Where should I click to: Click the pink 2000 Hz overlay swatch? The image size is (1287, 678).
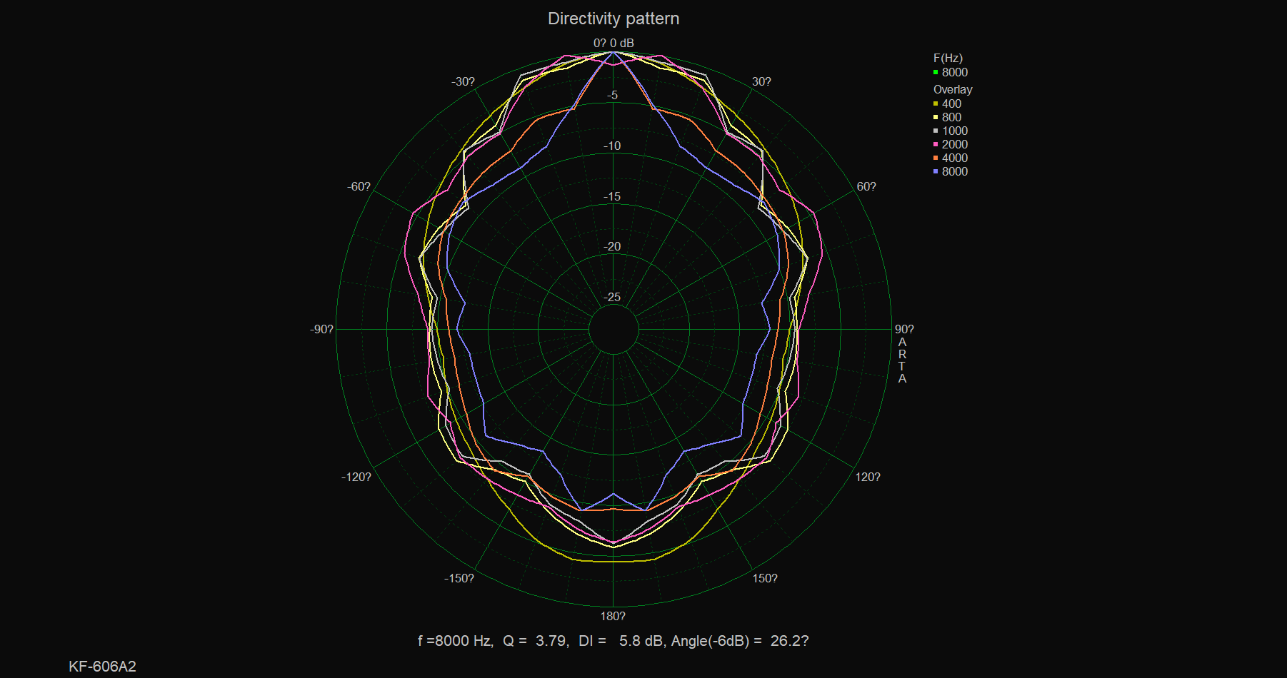tap(936, 144)
